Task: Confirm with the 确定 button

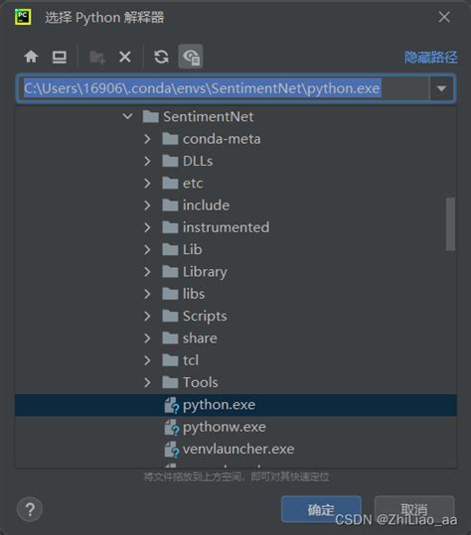Action: [x=321, y=509]
